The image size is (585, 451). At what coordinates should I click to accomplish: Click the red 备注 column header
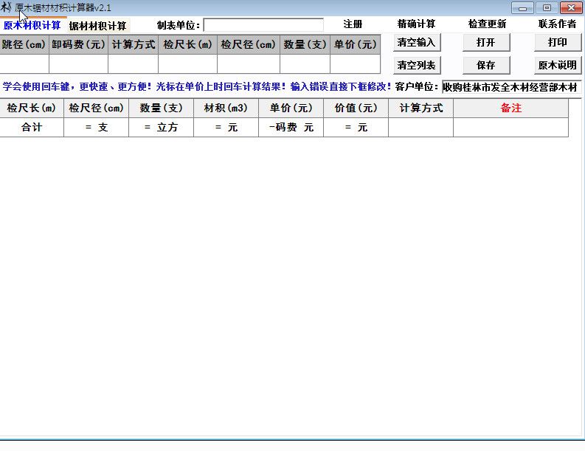pos(510,108)
